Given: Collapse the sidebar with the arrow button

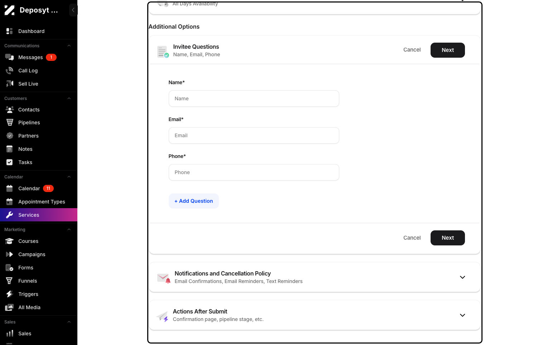Looking at the screenshot, I should click(73, 10).
